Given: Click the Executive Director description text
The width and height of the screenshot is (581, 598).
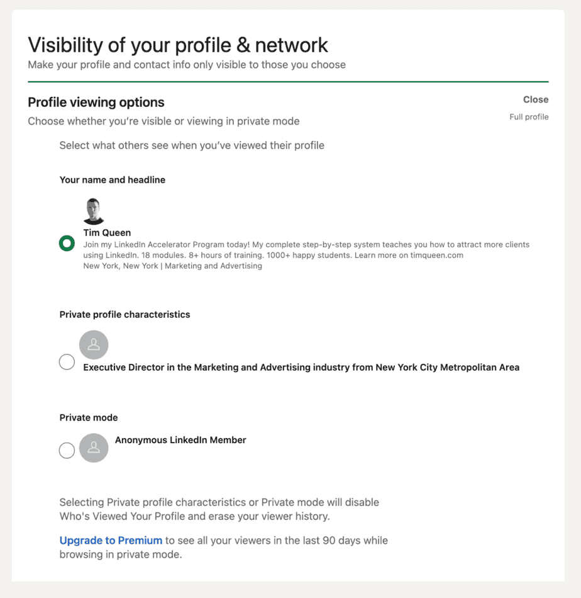Looking at the screenshot, I should [301, 367].
